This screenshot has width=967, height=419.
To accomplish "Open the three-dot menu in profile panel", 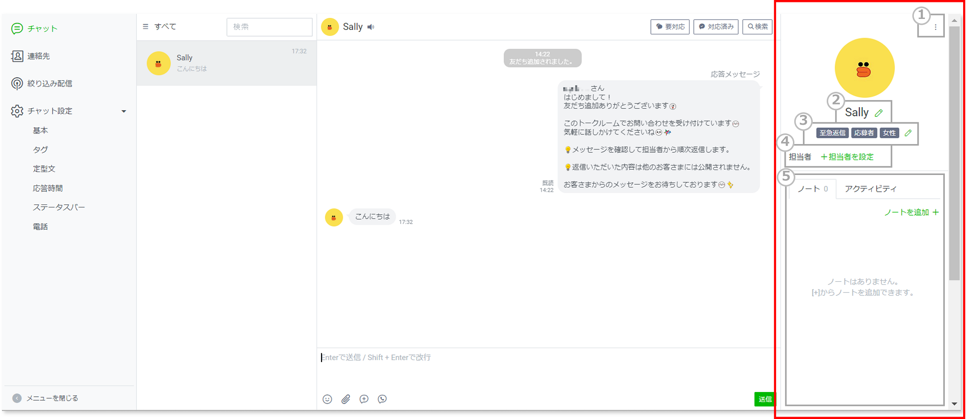I will point(936,28).
